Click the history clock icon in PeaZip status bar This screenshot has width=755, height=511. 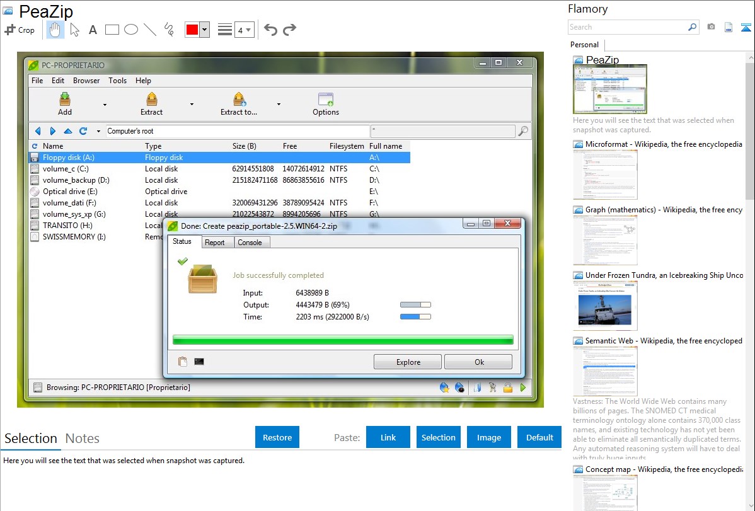(x=460, y=388)
